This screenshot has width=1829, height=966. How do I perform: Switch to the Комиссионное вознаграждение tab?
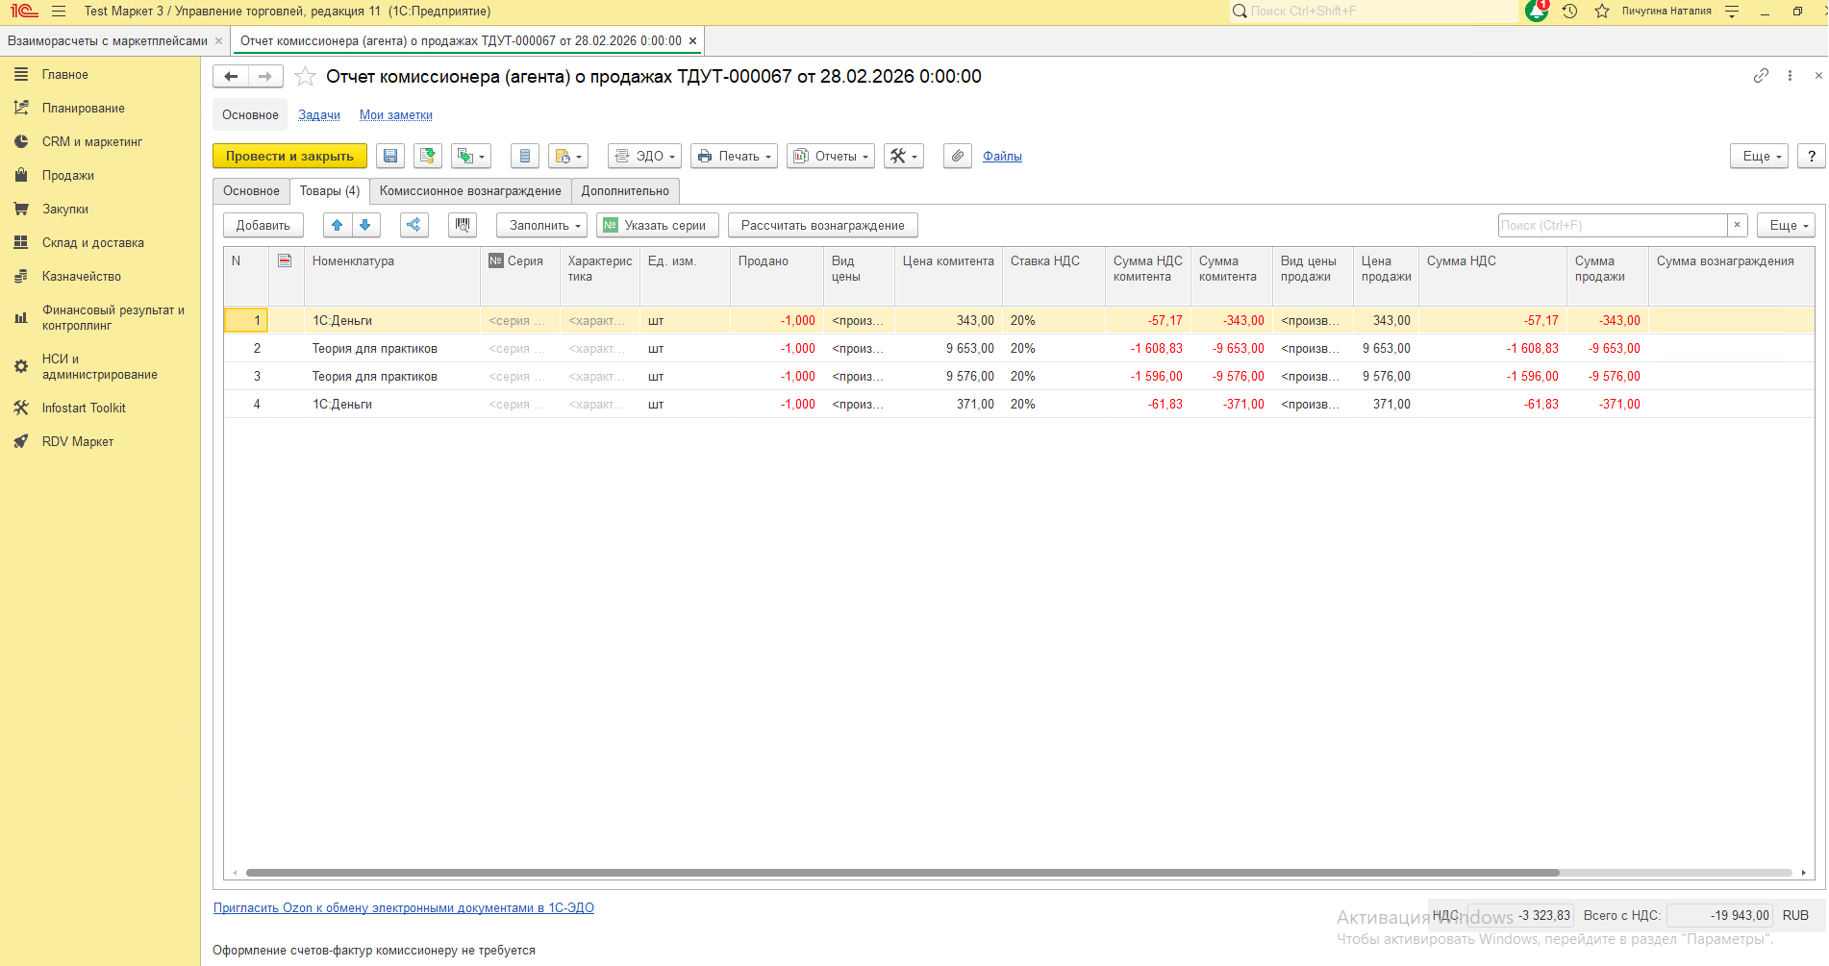tap(470, 190)
